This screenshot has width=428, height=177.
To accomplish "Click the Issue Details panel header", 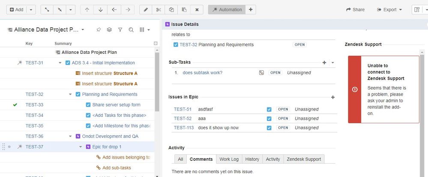I will tap(295, 24).
